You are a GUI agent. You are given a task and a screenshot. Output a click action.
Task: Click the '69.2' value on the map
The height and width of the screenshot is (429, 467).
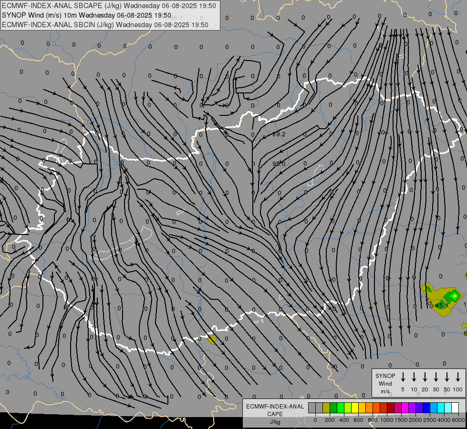pyautogui.click(x=279, y=134)
